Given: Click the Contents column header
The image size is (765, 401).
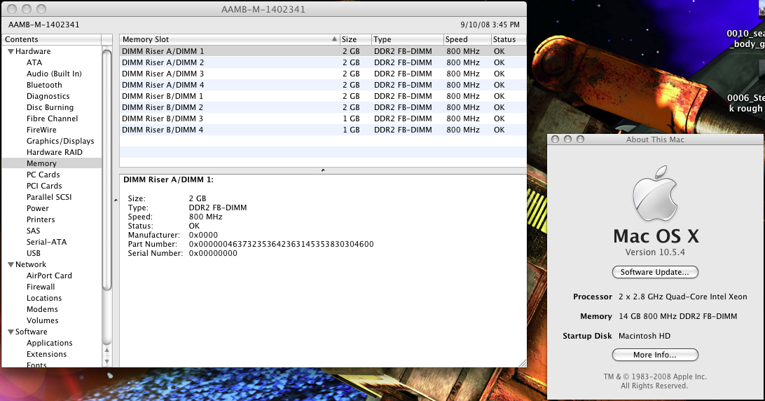Looking at the screenshot, I should pyautogui.click(x=52, y=39).
